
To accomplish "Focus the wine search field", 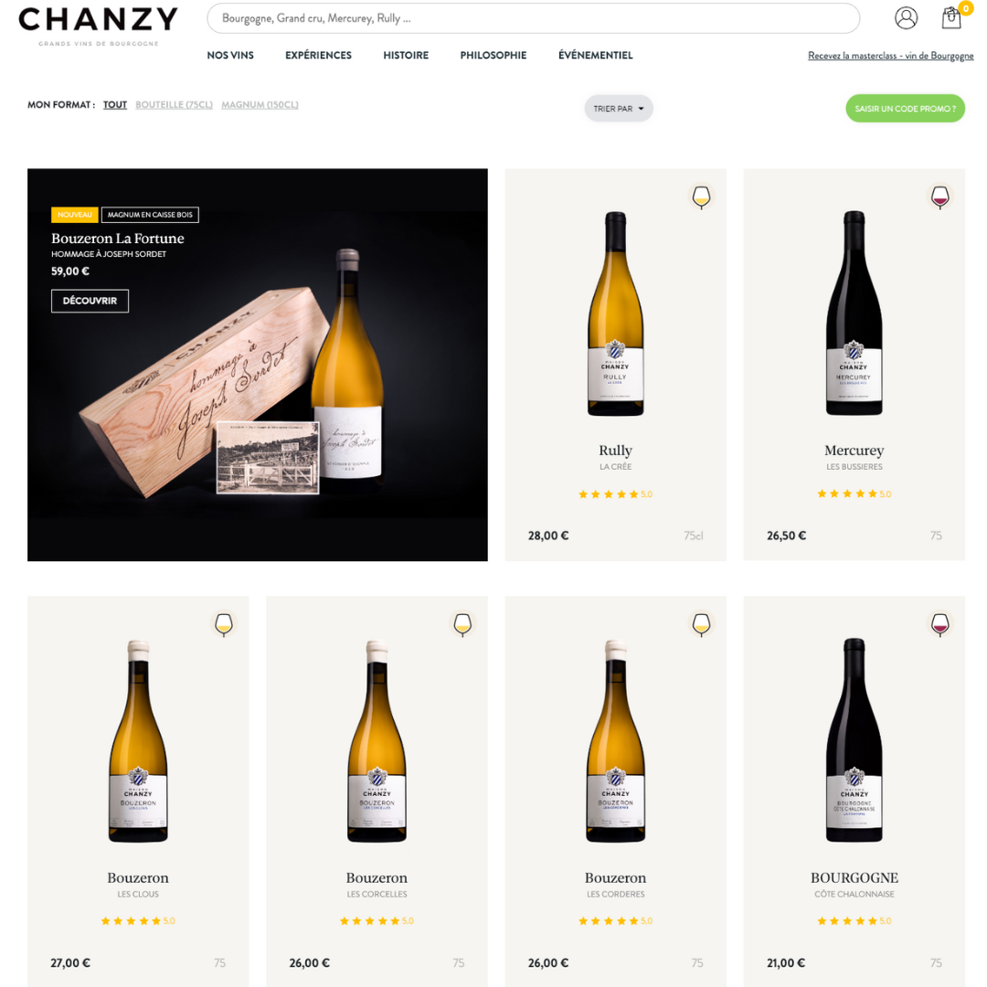I will (533, 18).
